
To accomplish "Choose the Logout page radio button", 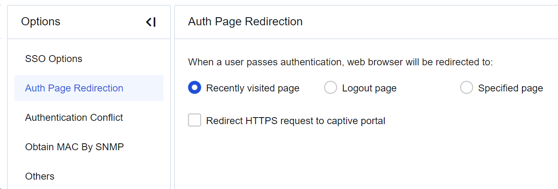I will pyautogui.click(x=331, y=88).
